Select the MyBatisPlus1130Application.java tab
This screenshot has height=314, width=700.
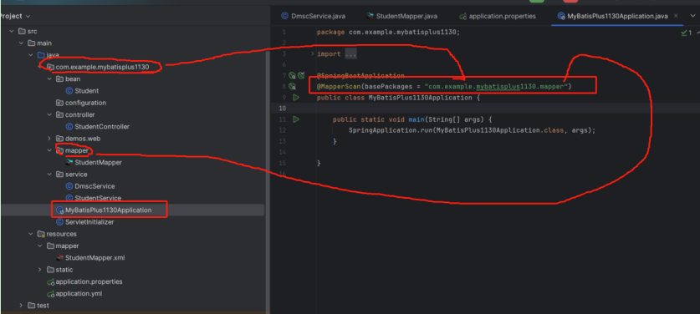pyautogui.click(x=612, y=16)
